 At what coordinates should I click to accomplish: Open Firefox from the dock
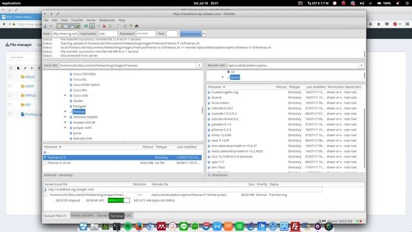[139, 226]
